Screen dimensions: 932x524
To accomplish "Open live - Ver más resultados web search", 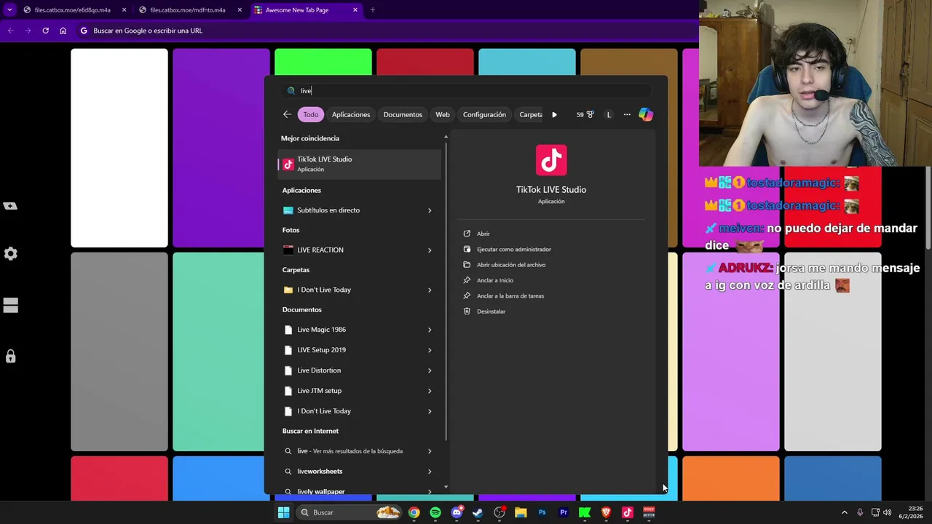I will click(360, 451).
